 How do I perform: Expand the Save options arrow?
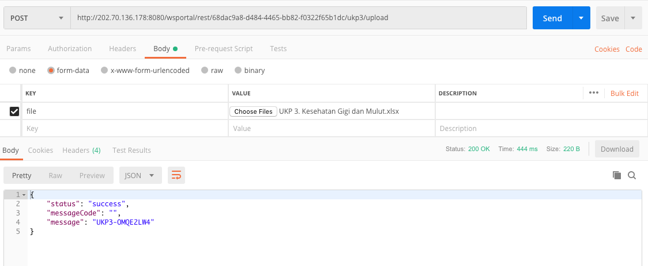coord(633,18)
